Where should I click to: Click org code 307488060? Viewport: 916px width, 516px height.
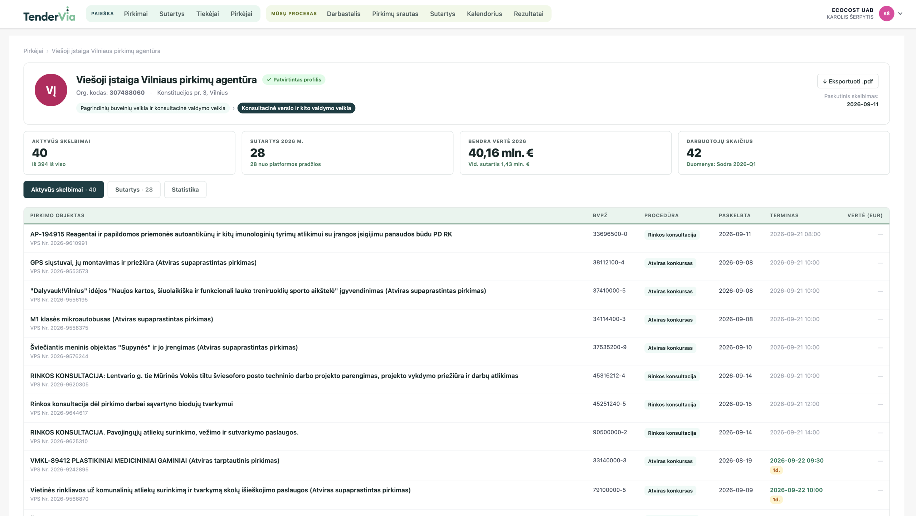point(127,93)
